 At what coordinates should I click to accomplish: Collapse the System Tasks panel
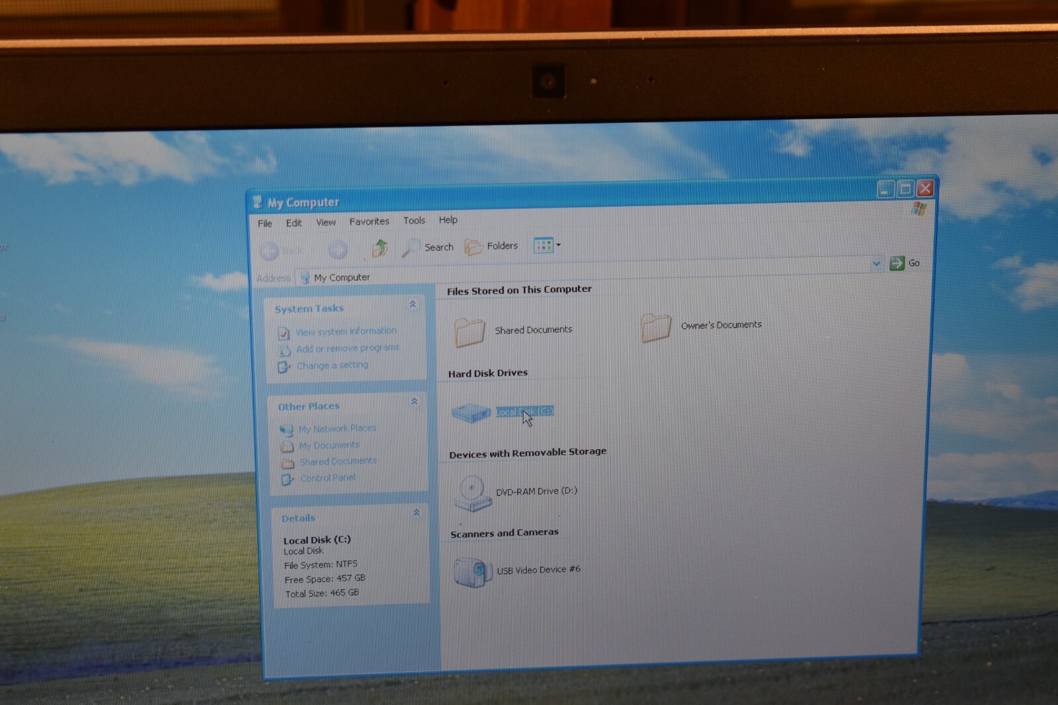pyautogui.click(x=413, y=304)
